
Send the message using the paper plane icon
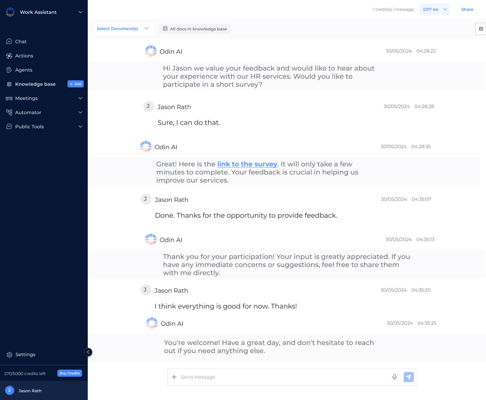tap(408, 377)
